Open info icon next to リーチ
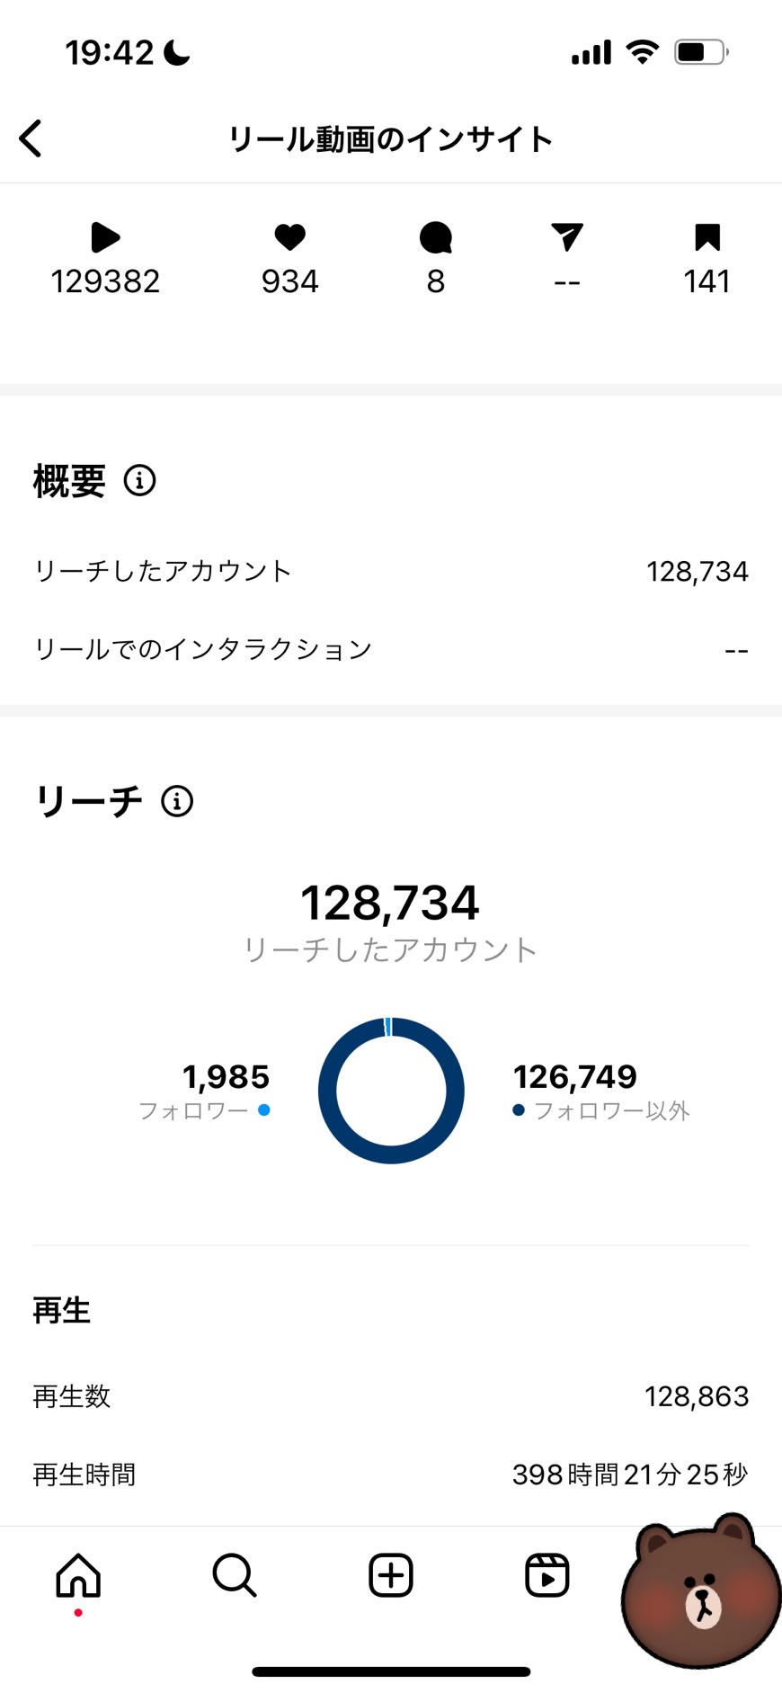 (177, 800)
